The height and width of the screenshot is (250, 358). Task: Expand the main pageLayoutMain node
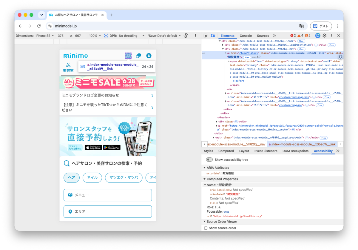[214, 138]
